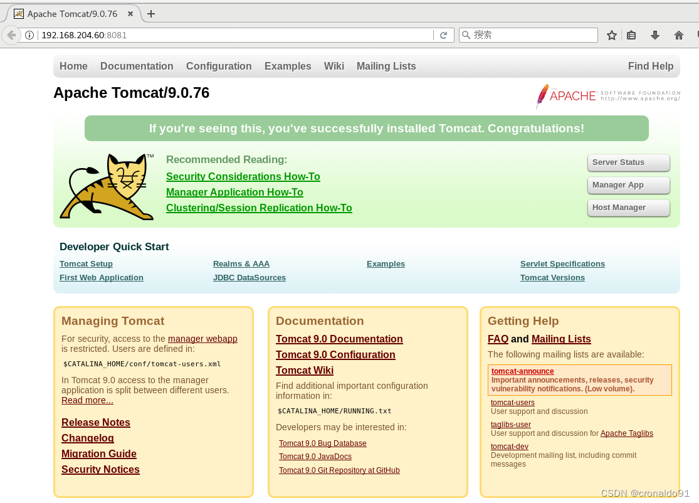Open Security Considerations How-To link
This screenshot has width=699, height=503.
tap(243, 177)
